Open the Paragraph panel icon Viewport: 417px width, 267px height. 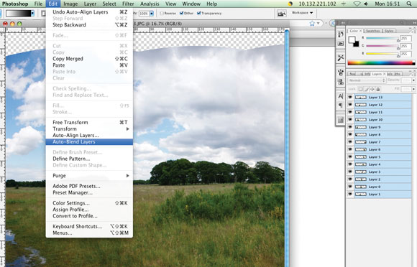coord(341,106)
